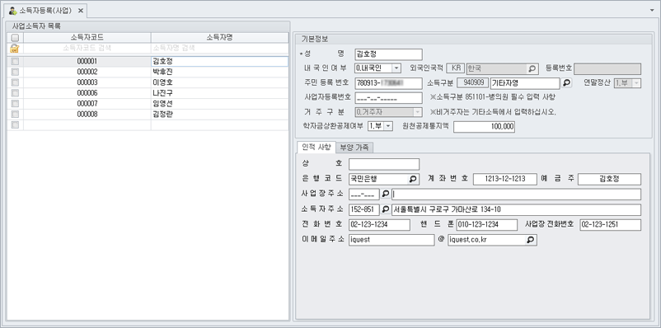Toggle the select-all checkbox in the list header
This screenshot has width=661, height=328.
coord(15,38)
